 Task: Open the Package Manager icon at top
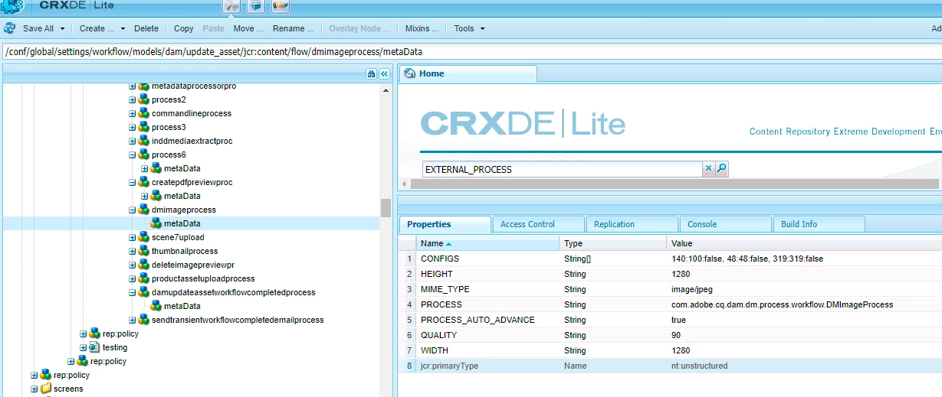(x=257, y=6)
